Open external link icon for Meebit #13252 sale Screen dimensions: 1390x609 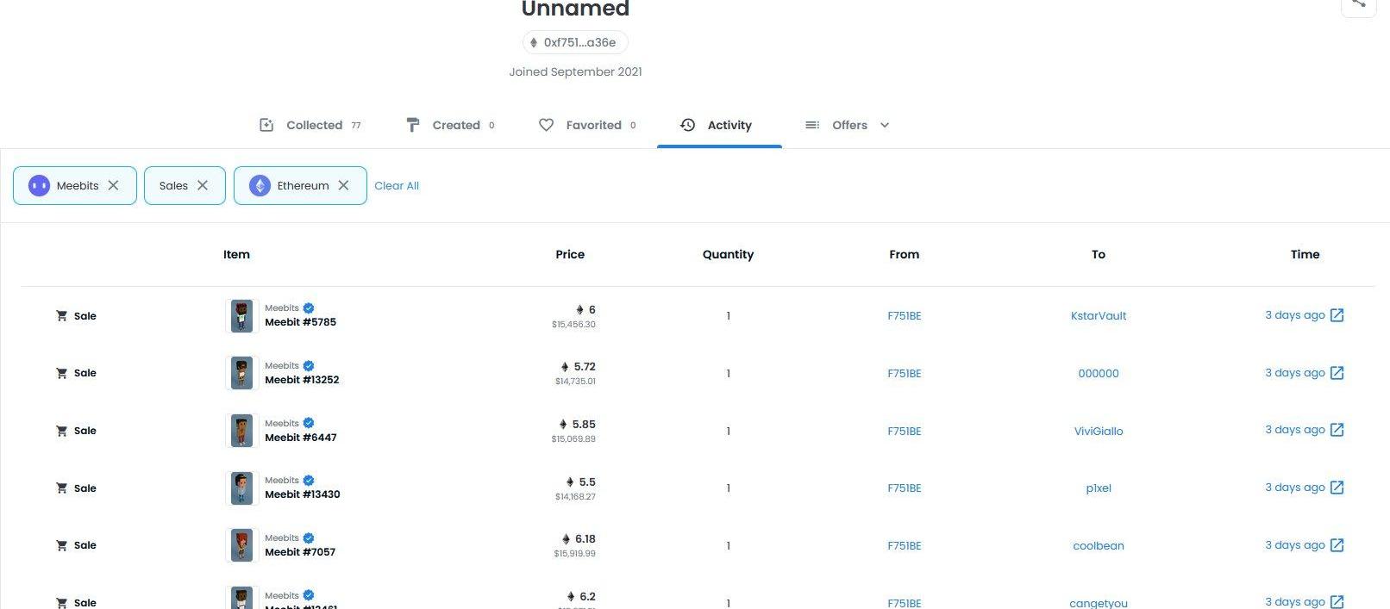tap(1337, 373)
